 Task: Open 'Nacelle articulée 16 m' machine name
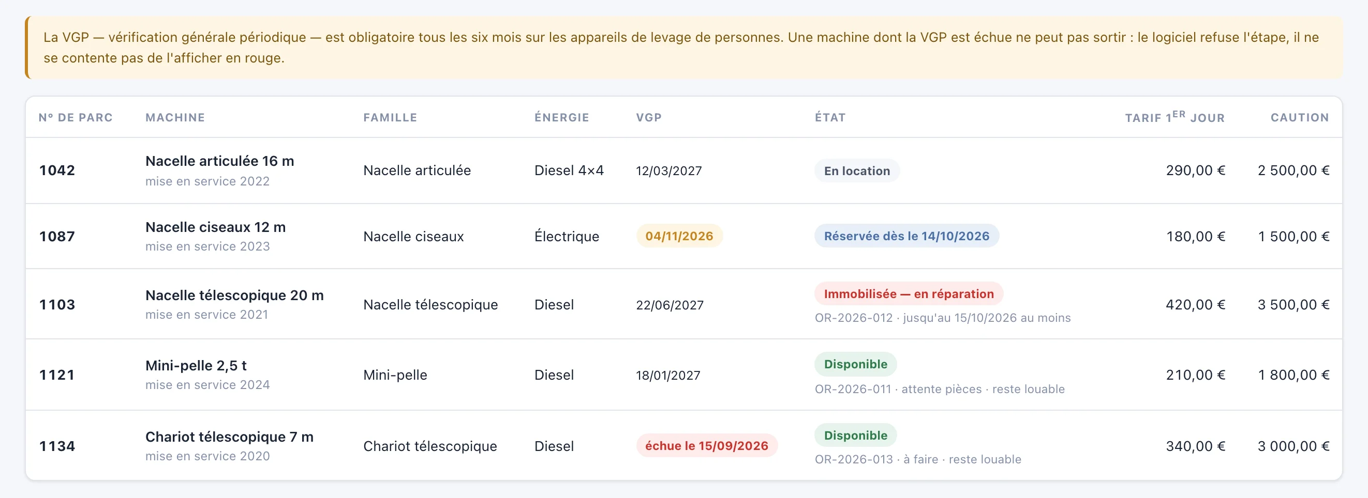point(220,161)
